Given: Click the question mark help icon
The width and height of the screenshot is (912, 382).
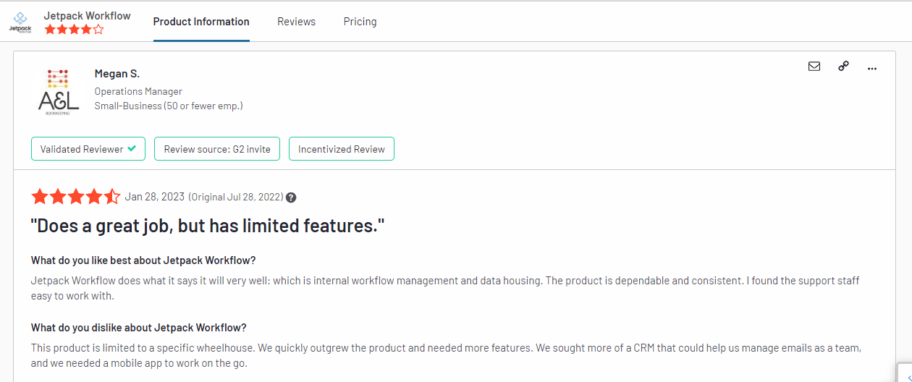Looking at the screenshot, I should coord(291,198).
